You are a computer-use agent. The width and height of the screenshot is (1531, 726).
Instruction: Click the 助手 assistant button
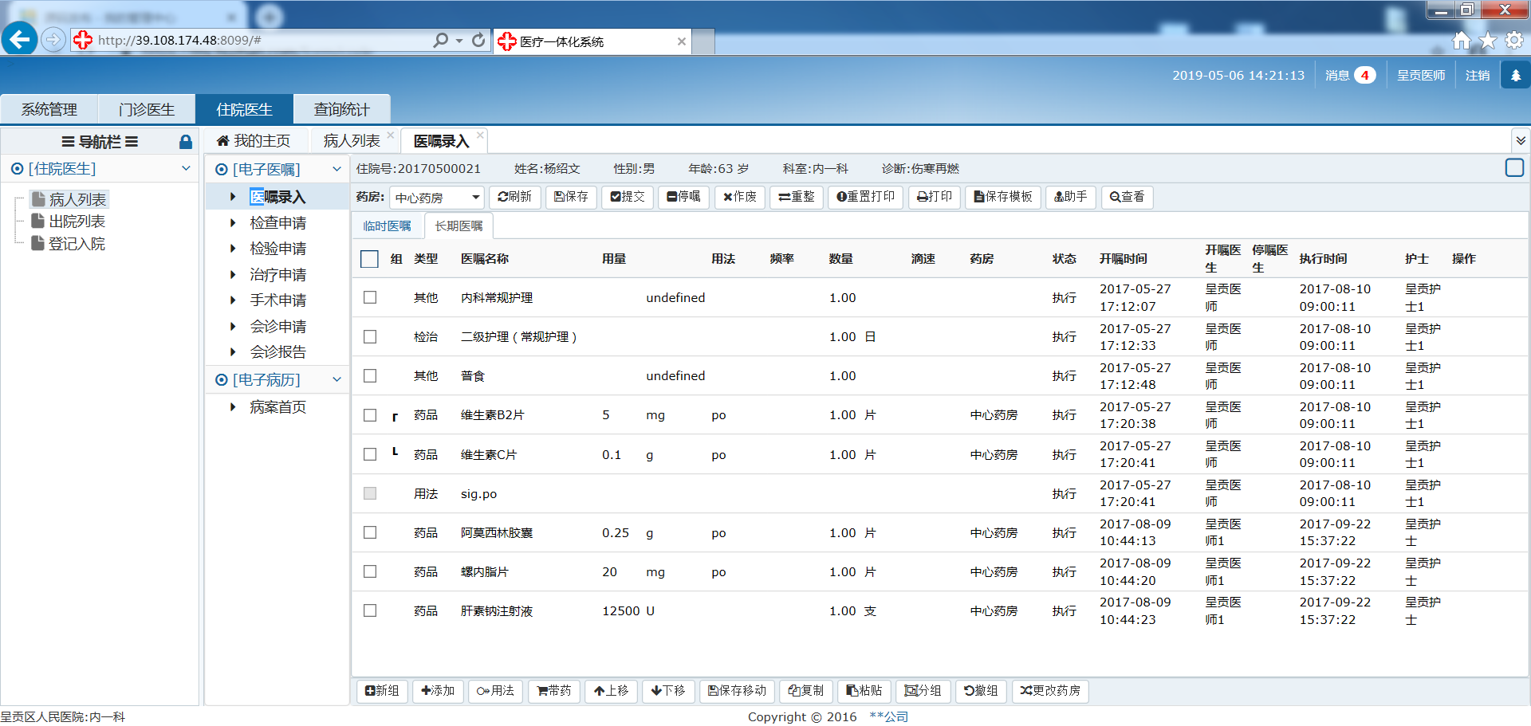click(x=1071, y=197)
